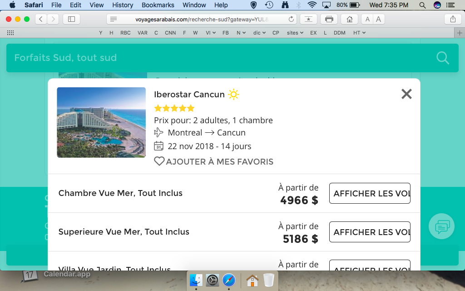The width and height of the screenshot is (465, 291).
Task: Go forward to next page
Action: (53, 19)
